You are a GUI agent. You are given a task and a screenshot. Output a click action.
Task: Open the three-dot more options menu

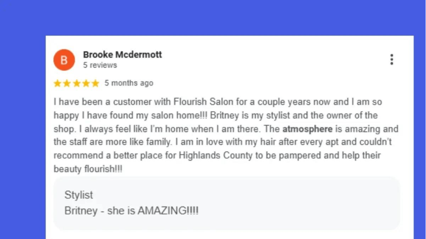(x=391, y=60)
